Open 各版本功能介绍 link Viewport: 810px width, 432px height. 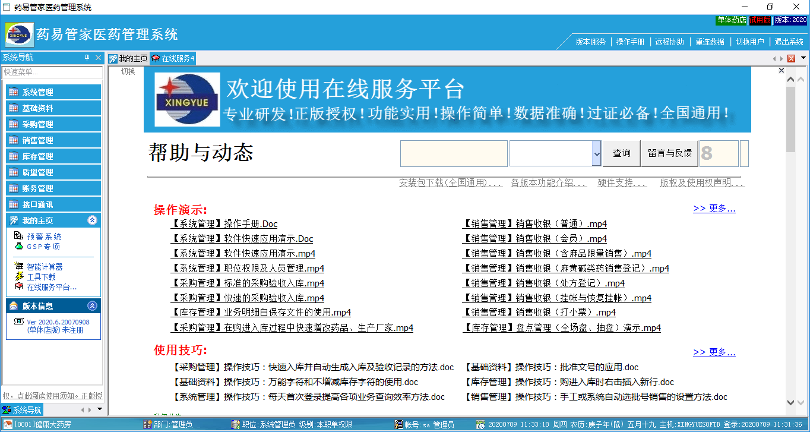tap(549, 183)
